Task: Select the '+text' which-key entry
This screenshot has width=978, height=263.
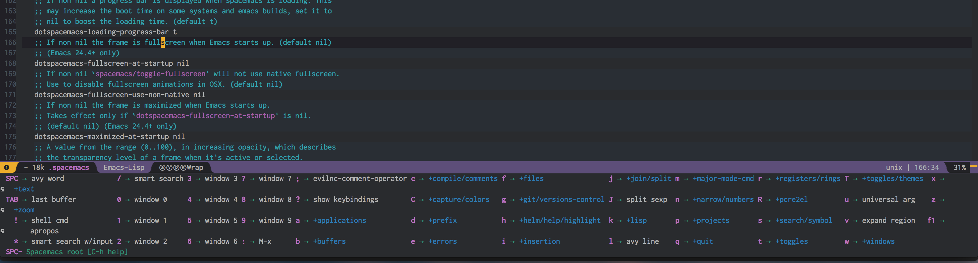Action: tap(24, 189)
